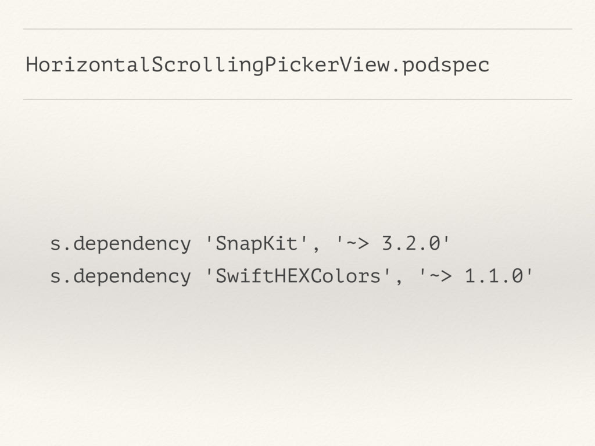Select PickerView within the slide title
The image size is (595, 446).
pyautogui.click(x=328, y=65)
